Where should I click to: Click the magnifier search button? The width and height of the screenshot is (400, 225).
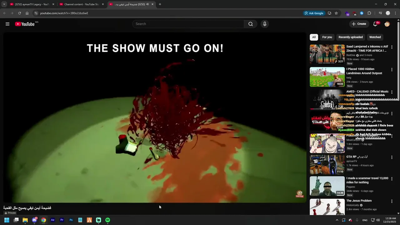(251, 24)
